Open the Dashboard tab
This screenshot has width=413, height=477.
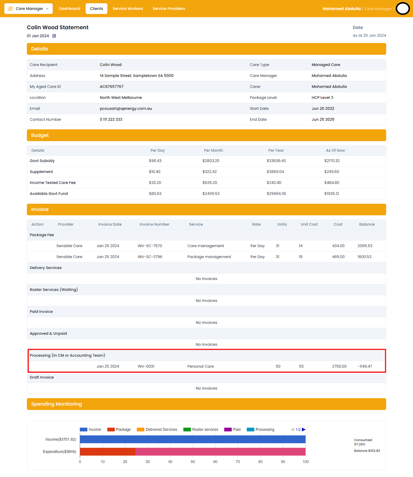[x=70, y=9]
